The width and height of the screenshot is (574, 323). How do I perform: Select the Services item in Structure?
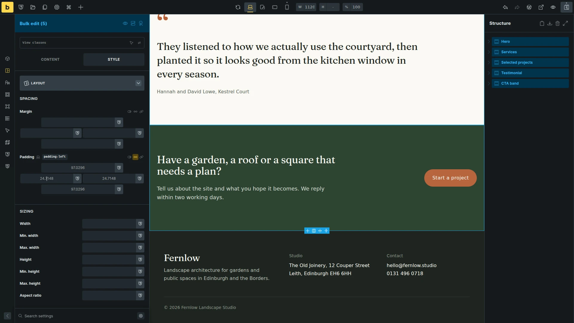(x=530, y=52)
